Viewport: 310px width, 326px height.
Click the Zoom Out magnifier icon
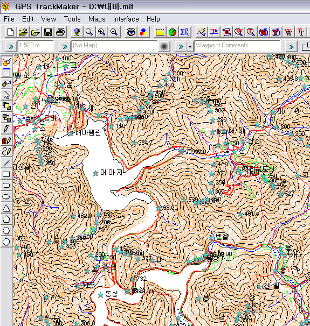coord(114,32)
